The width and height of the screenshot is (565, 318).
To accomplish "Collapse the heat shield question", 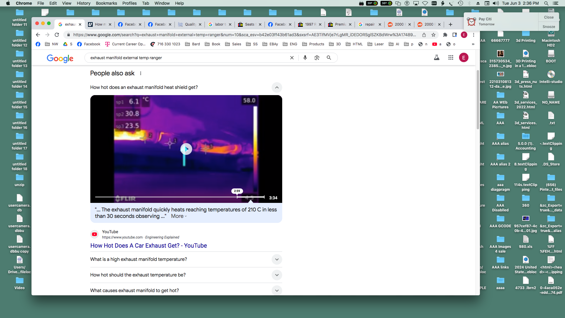I will tap(277, 87).
